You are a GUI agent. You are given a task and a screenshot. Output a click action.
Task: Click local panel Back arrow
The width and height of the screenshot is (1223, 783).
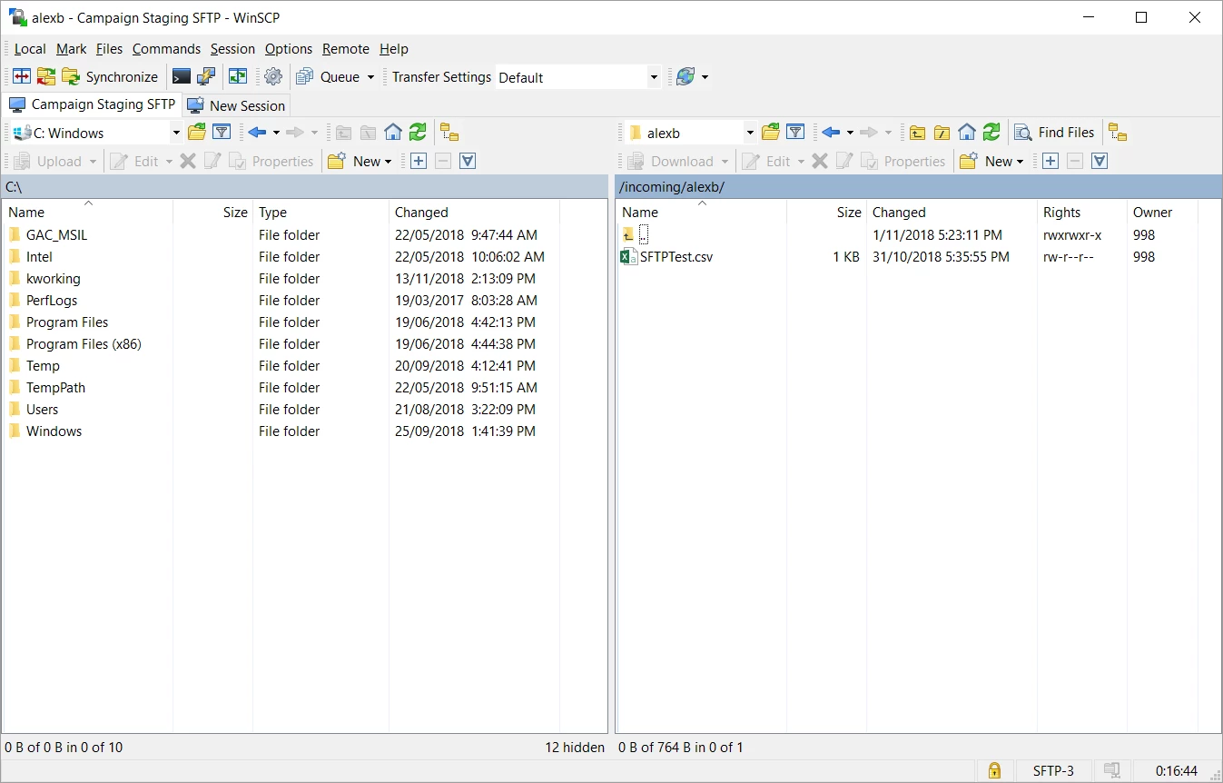pyautogui.click(x=257, y=133)
